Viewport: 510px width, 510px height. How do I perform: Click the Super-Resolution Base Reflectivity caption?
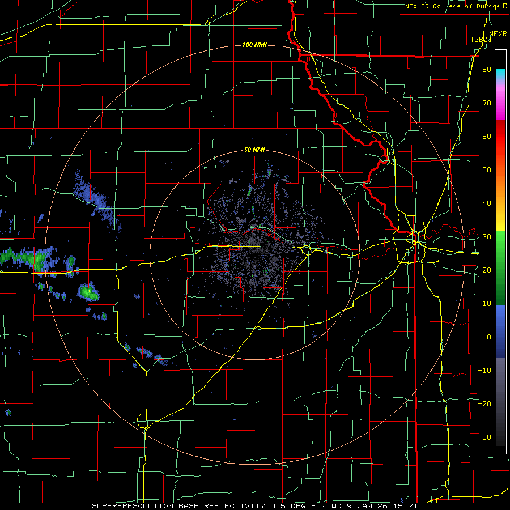254,506
